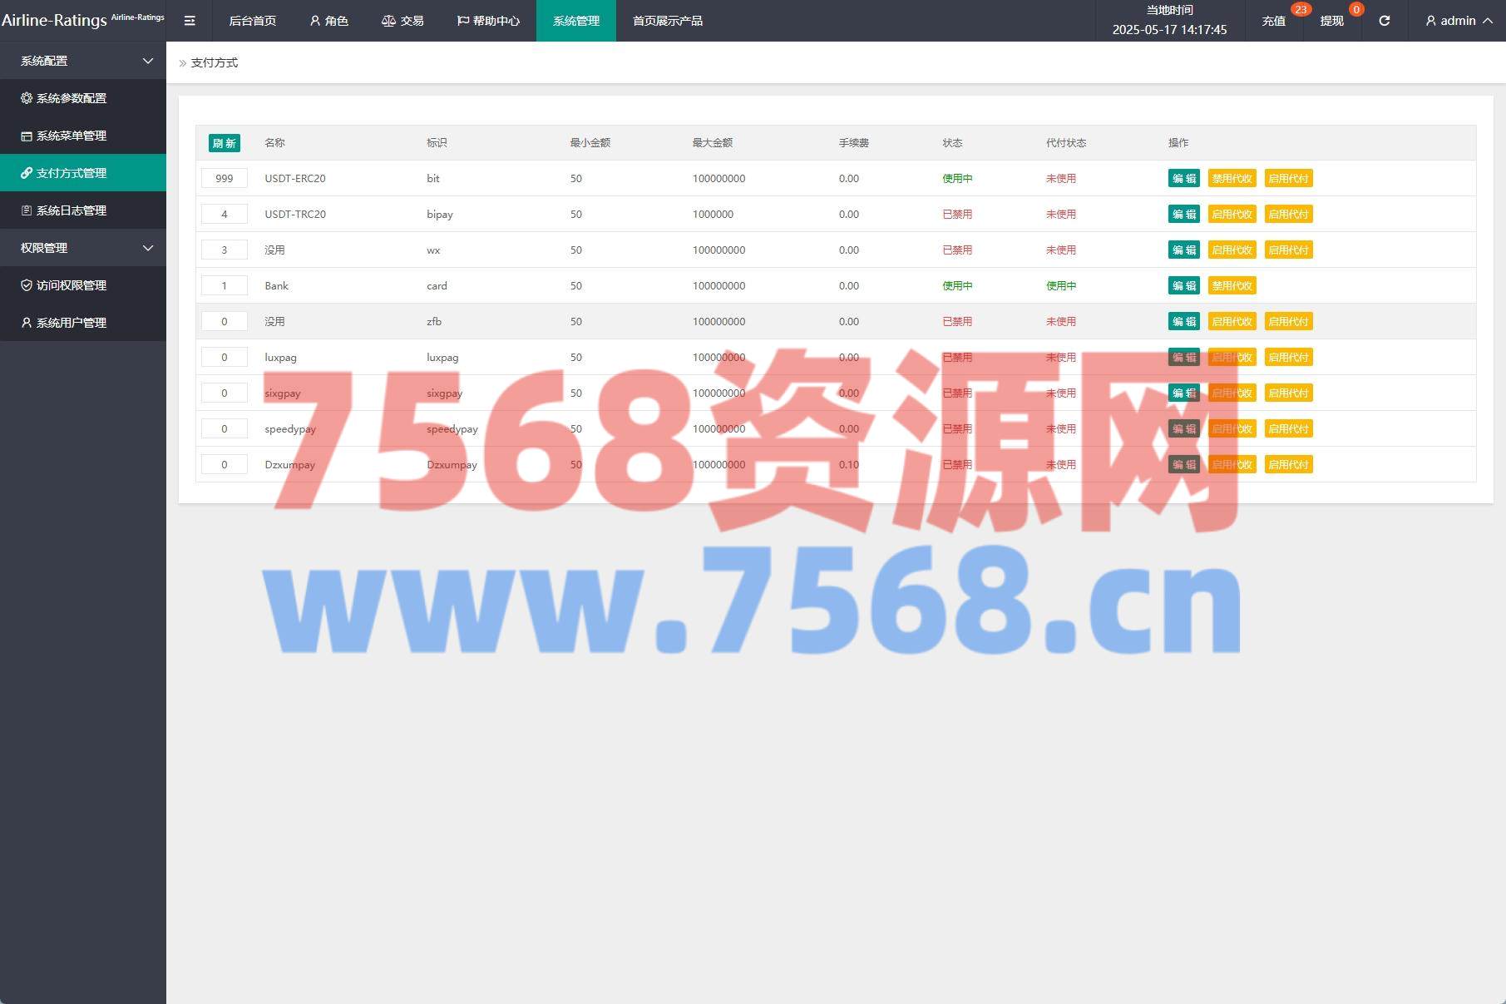Click 编辑 for the Bank row
This screenshot has width=1506, height=1004.
(x=1183, y=285)
